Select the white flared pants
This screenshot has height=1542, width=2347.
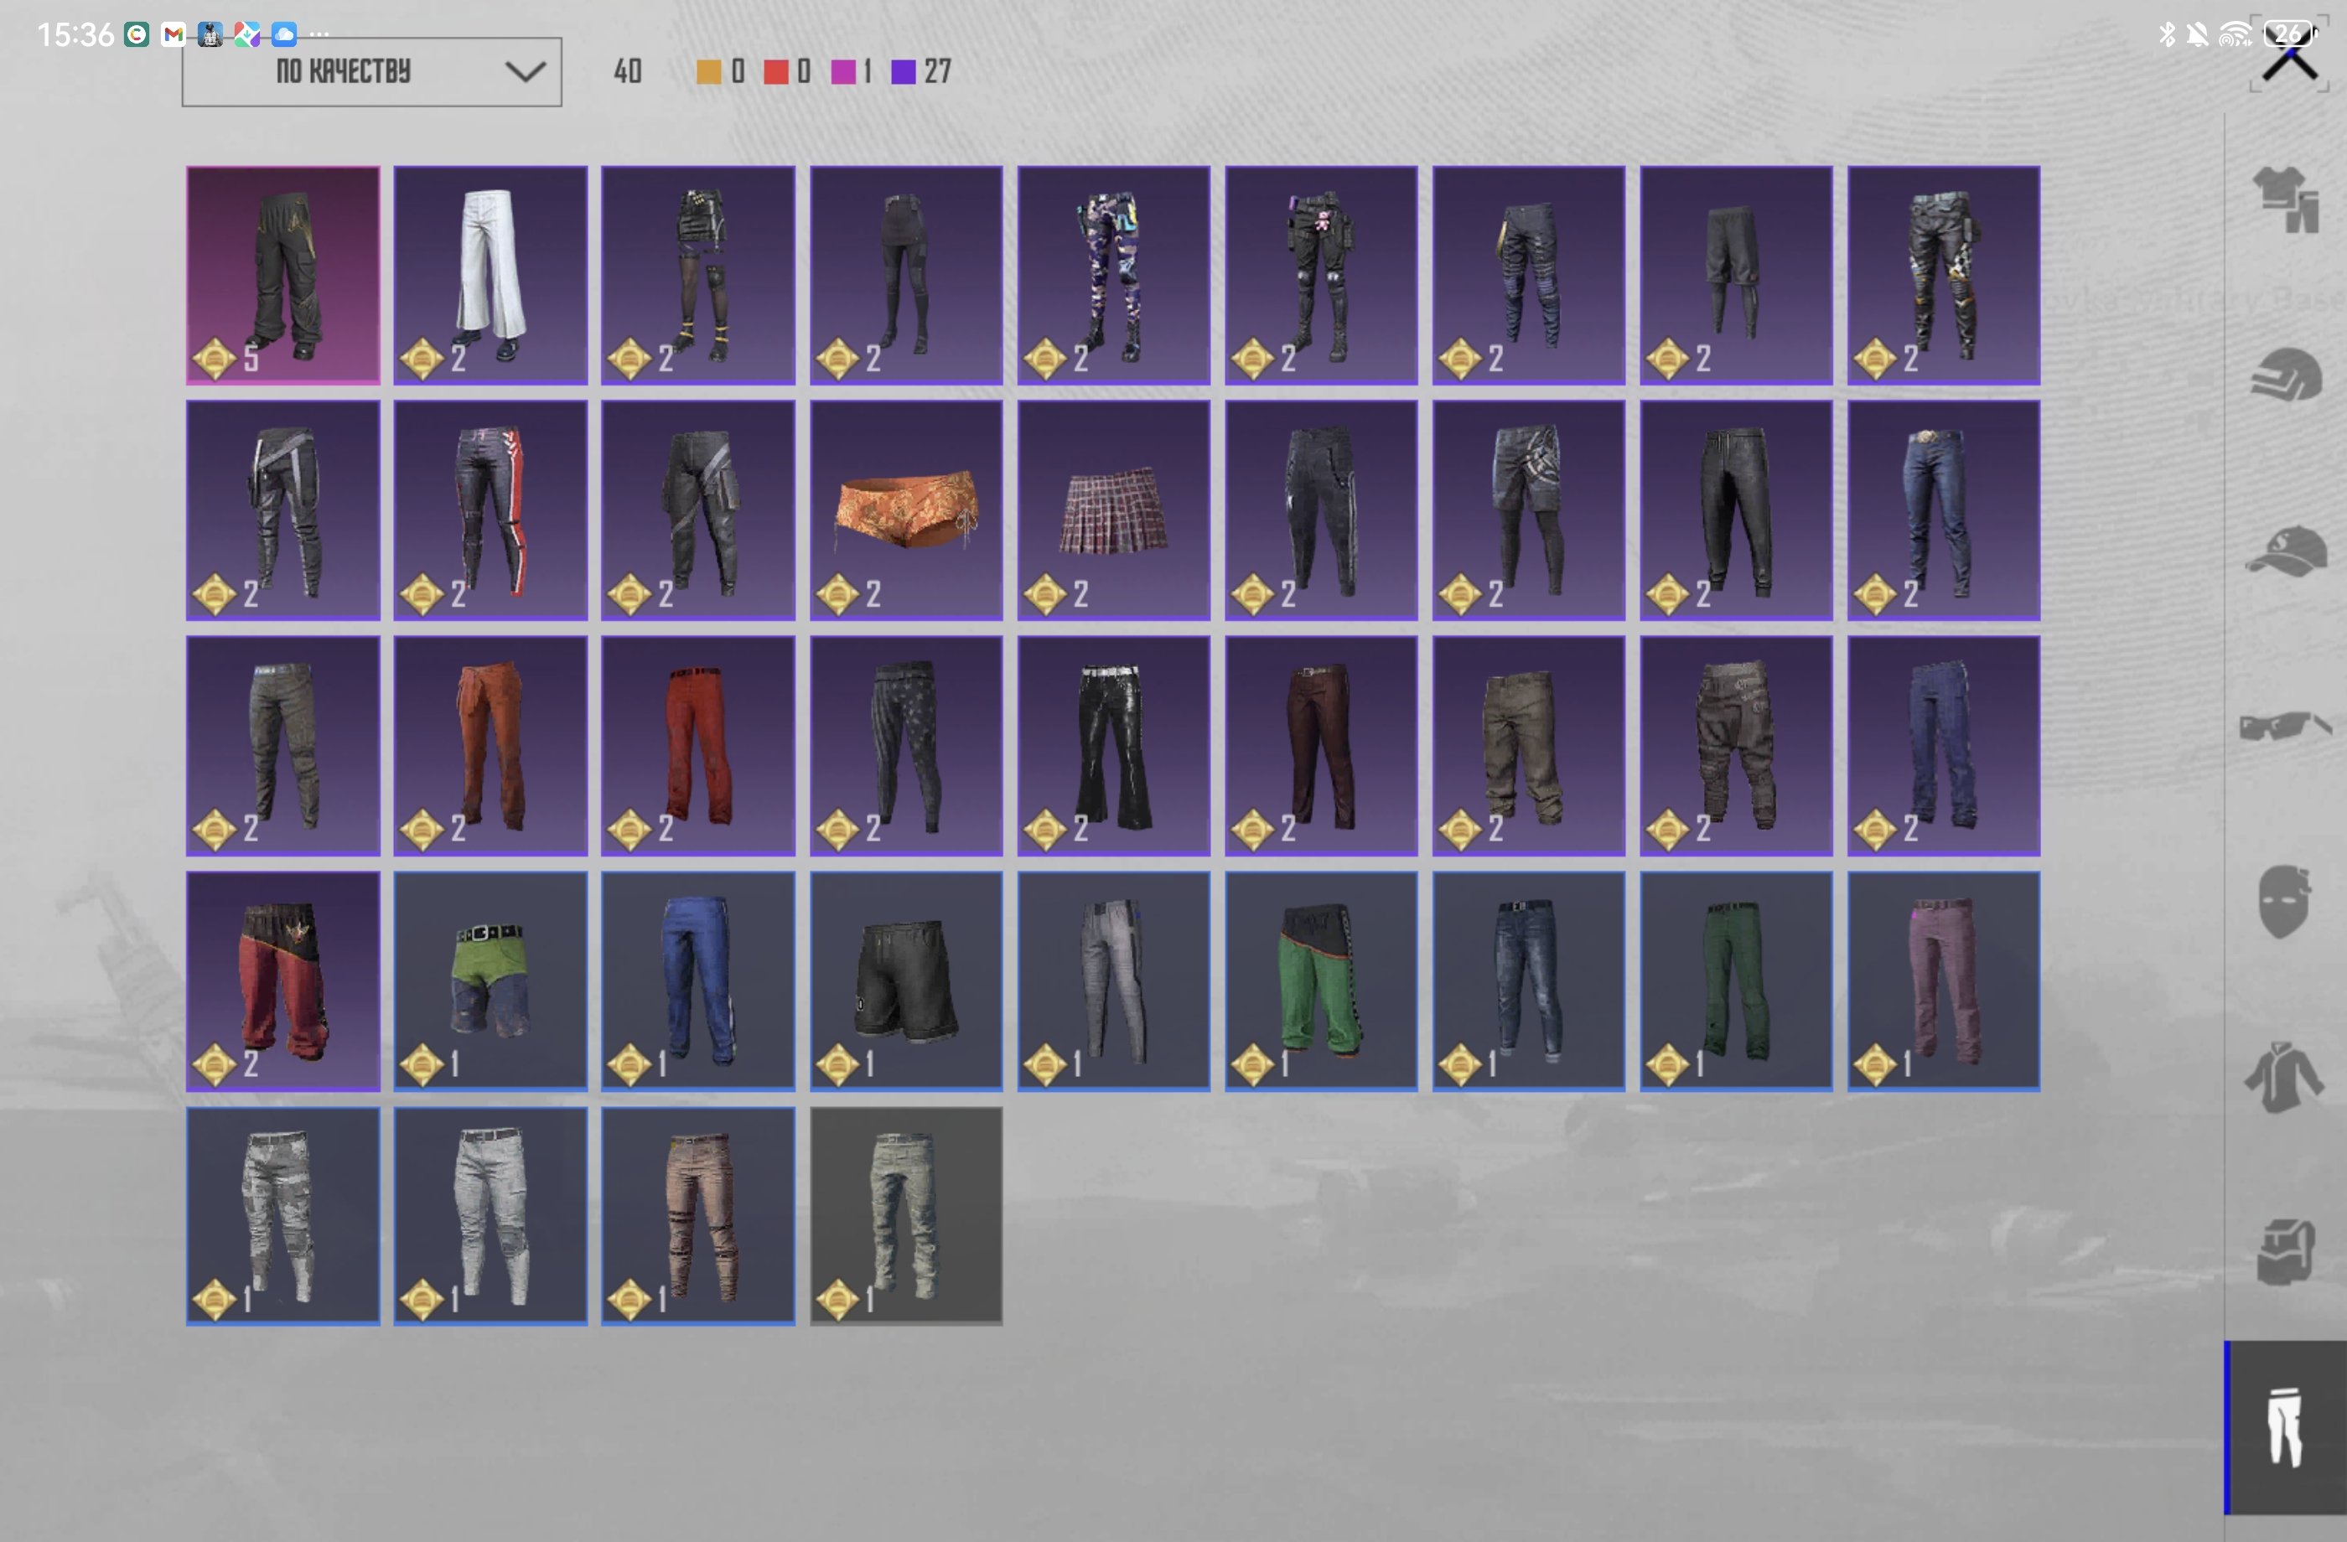[490, 275]
